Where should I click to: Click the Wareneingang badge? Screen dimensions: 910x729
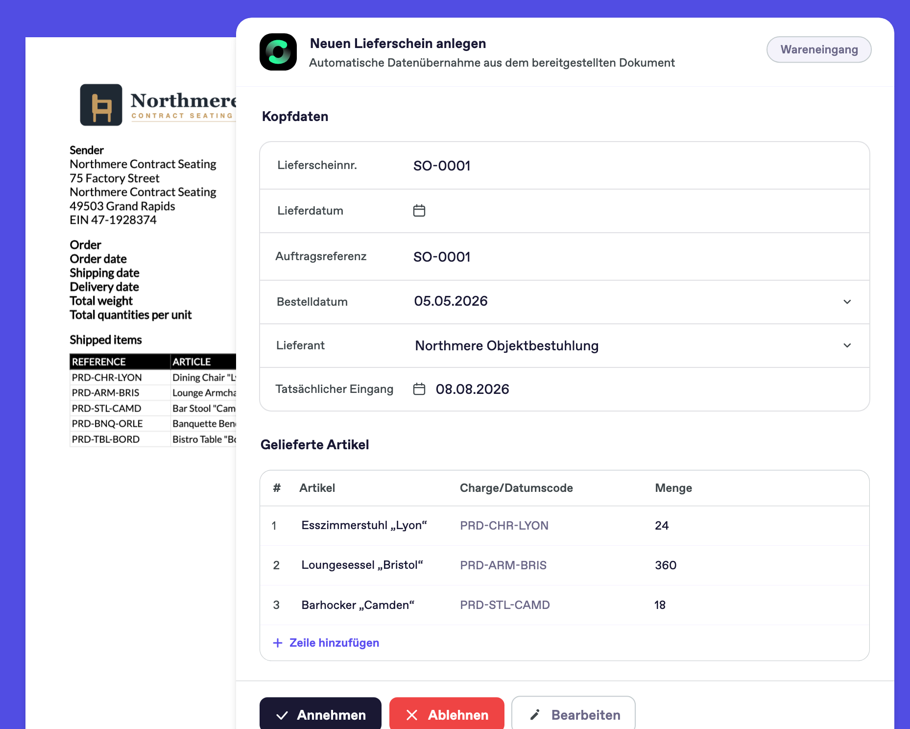tap(819, 49)
